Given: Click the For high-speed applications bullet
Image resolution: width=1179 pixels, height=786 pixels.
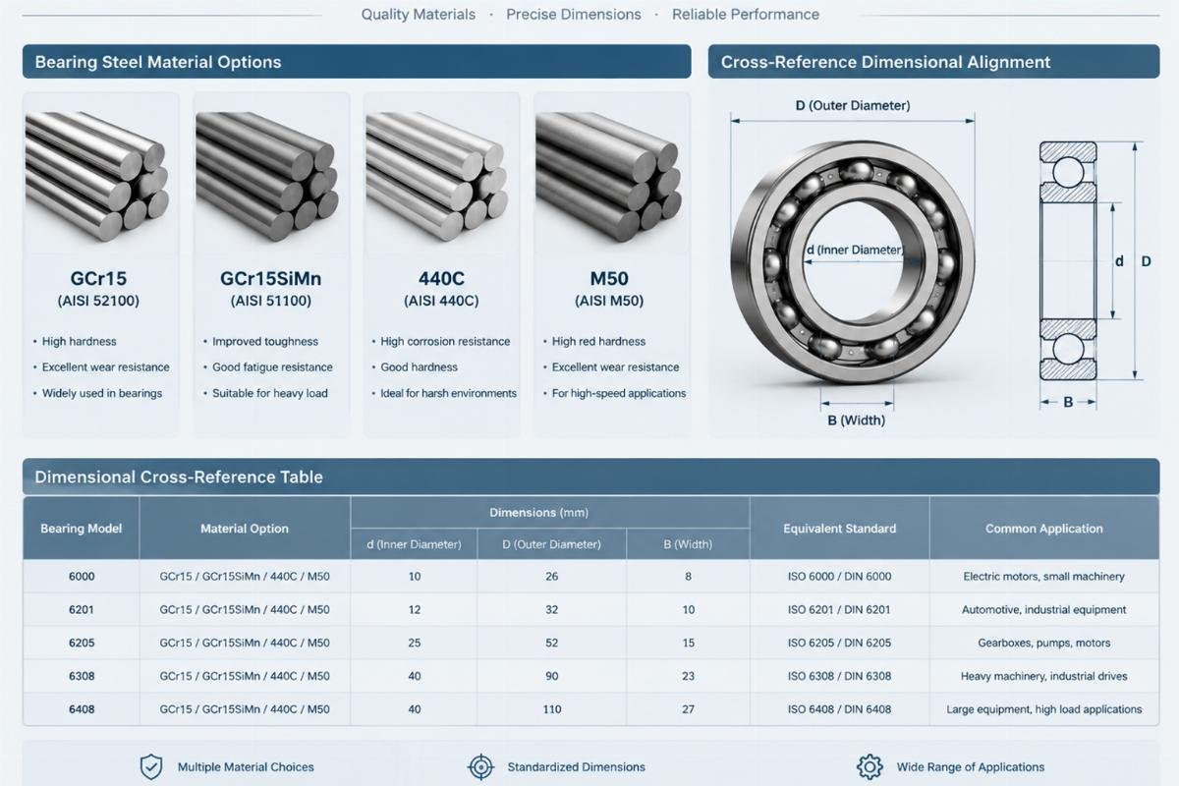Looking at the screenshot, I should click(x=619, y=393).
